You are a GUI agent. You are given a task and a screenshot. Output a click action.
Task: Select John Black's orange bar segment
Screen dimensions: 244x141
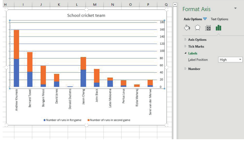97,76
